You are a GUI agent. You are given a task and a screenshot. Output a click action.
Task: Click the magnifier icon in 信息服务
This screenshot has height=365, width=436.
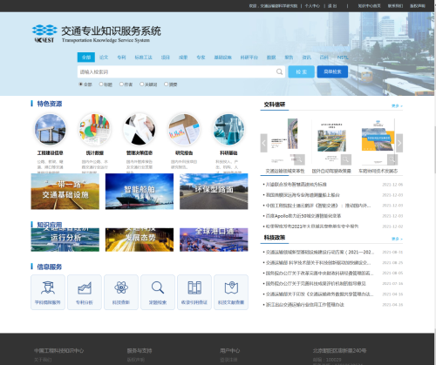(x=158, y=287)
